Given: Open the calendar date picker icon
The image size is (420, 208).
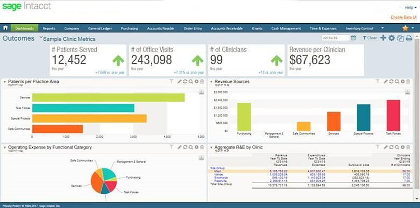Looking at the screenshot, I should pyautogui.click(x=353, y=38).
